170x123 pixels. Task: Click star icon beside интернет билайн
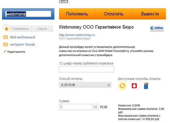(5, 44)
